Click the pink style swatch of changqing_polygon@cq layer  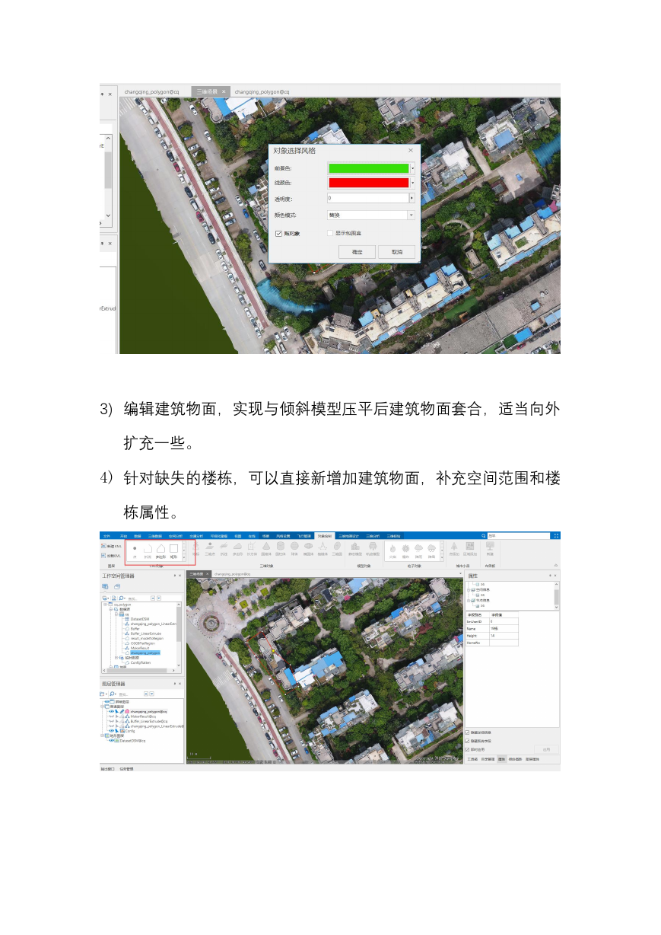(128, 711)
